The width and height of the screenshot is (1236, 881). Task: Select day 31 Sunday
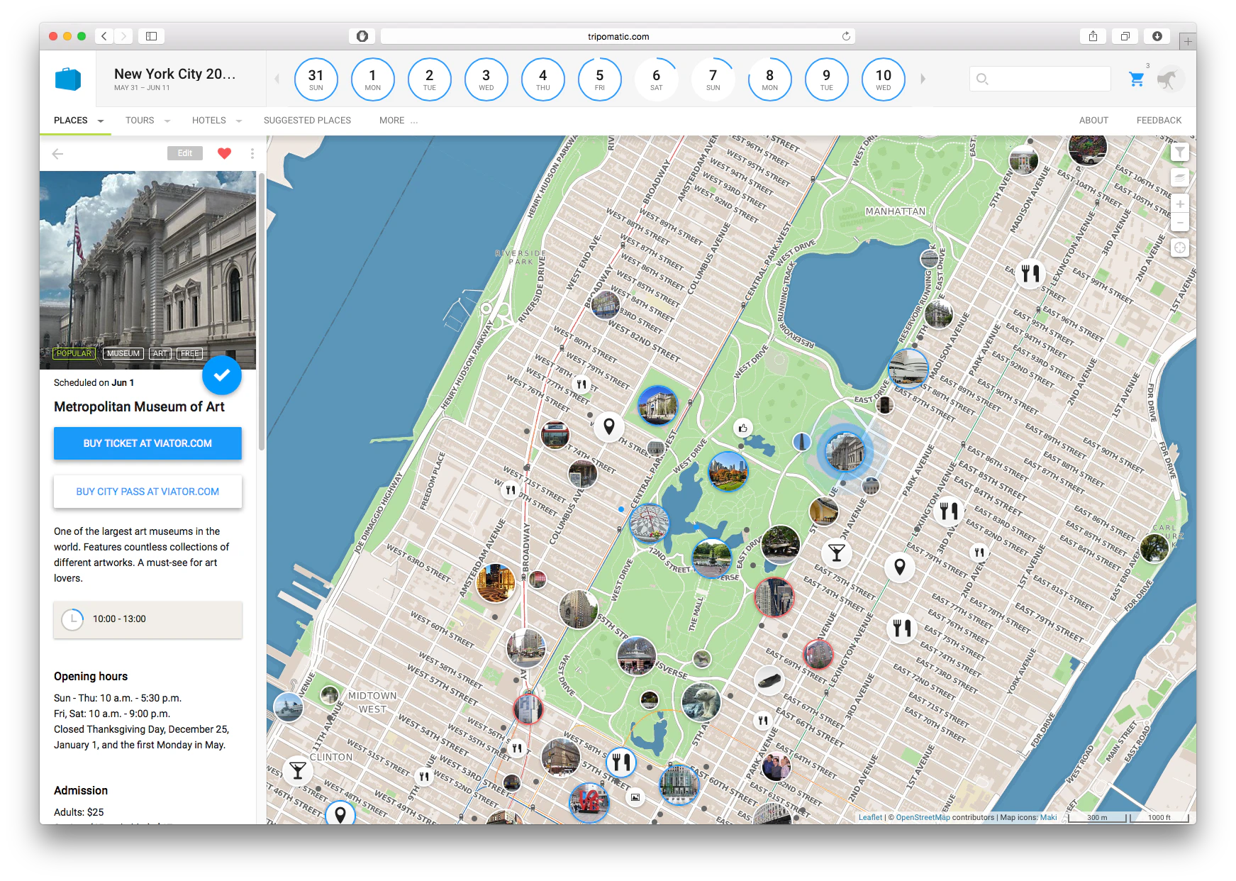316,79
